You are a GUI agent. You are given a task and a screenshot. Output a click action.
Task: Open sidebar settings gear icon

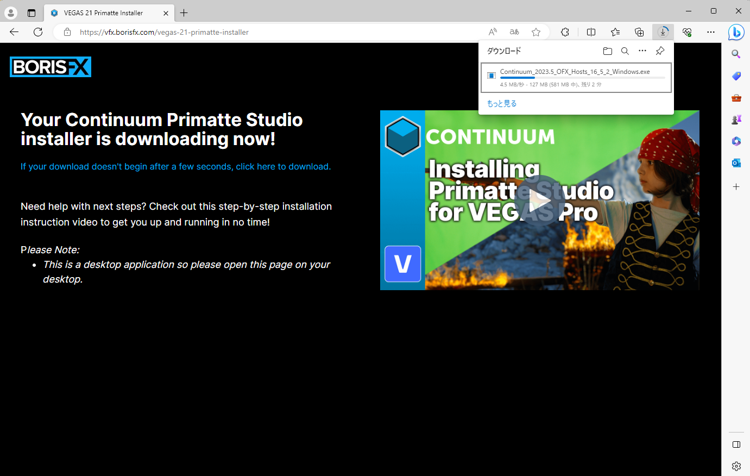[x=736, y=466]
